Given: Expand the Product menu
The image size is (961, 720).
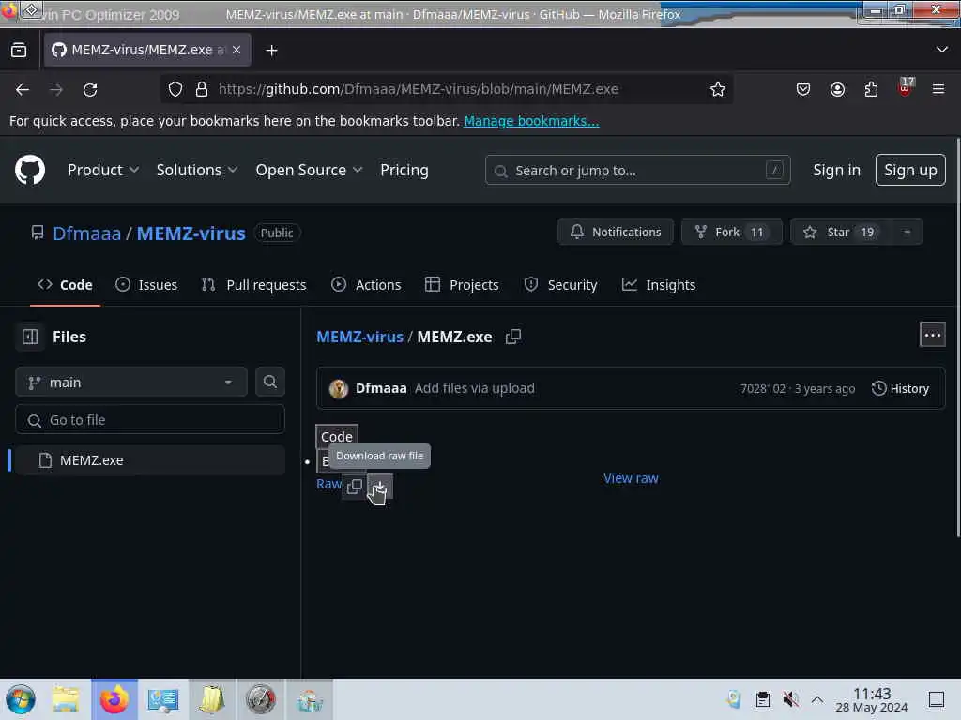Looking at the screenshot, I should [103, 171].
